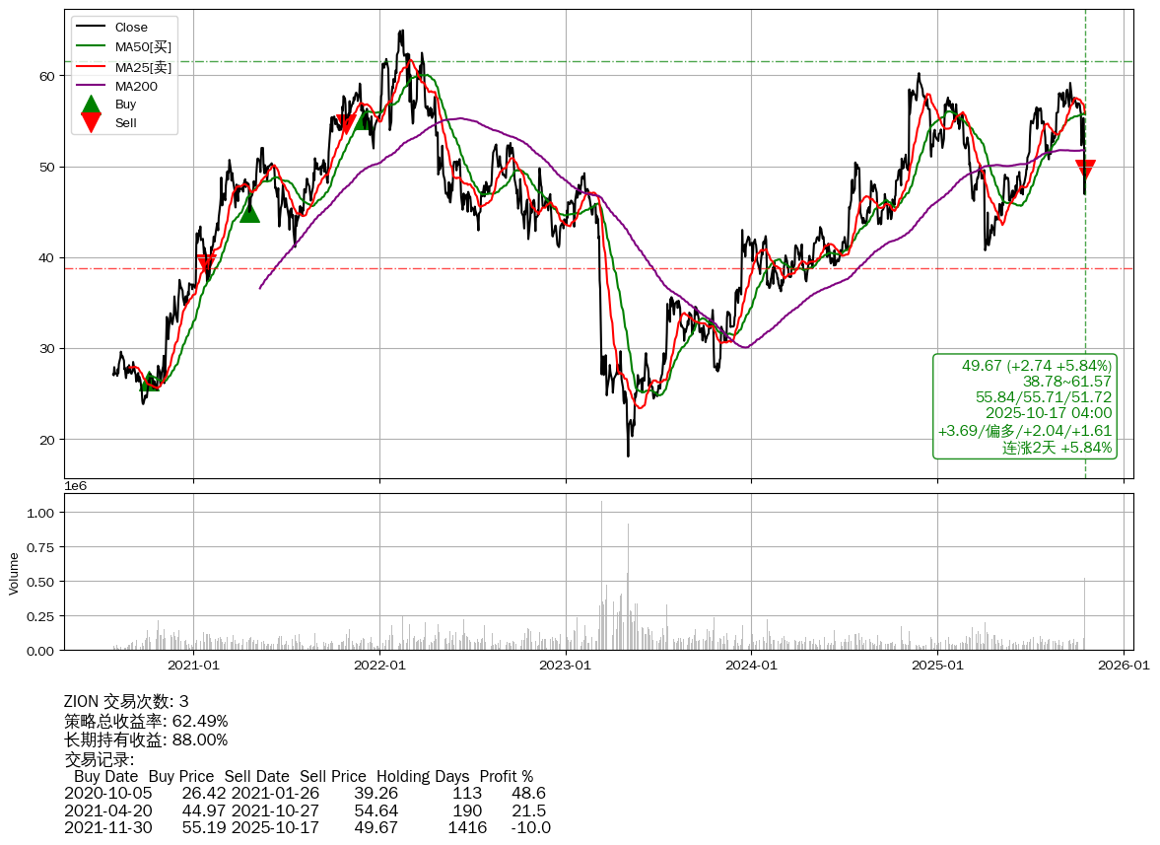Click the MA200 legend label

coord(136,86)
